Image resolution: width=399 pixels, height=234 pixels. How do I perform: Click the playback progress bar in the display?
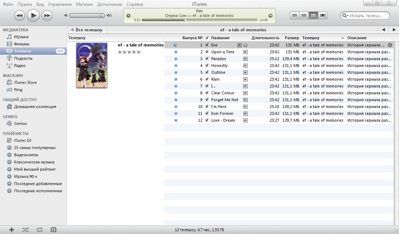pos(199,20)
